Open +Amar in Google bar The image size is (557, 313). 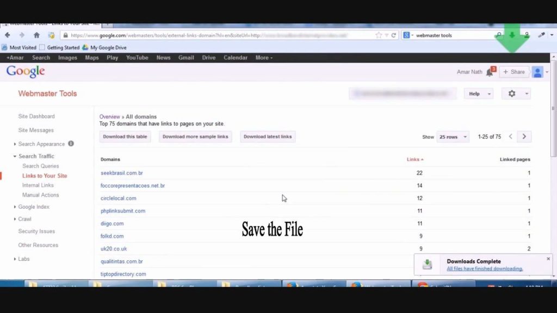pos(15,58)
